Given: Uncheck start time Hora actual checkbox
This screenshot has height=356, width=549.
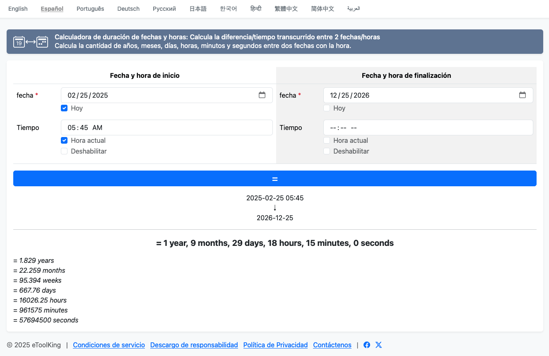Looking at the screenshot, I should pyautogui.click(x=64, y=140).
